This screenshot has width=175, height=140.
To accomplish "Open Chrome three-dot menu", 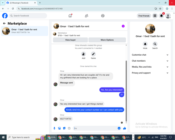I will [172, 9].
